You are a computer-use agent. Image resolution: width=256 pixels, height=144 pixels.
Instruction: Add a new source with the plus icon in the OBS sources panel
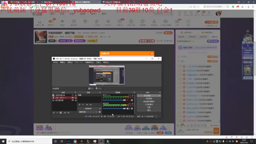coord(53,113)
